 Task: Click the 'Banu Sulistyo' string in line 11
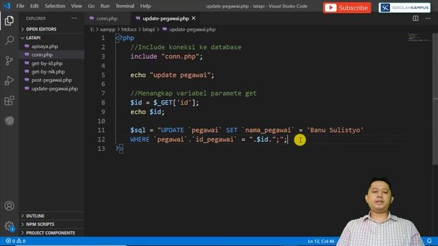pyautogui.click(x=335, y=131)
